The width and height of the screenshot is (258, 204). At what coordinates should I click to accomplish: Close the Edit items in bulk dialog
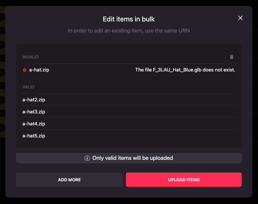tap(240, 18)
